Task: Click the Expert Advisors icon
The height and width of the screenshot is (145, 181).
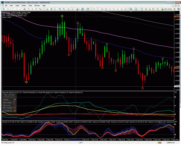Action: (x=178, y=9)
